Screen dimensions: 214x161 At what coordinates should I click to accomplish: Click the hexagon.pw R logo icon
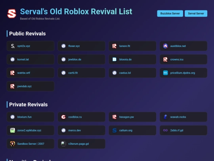point(115,117)
